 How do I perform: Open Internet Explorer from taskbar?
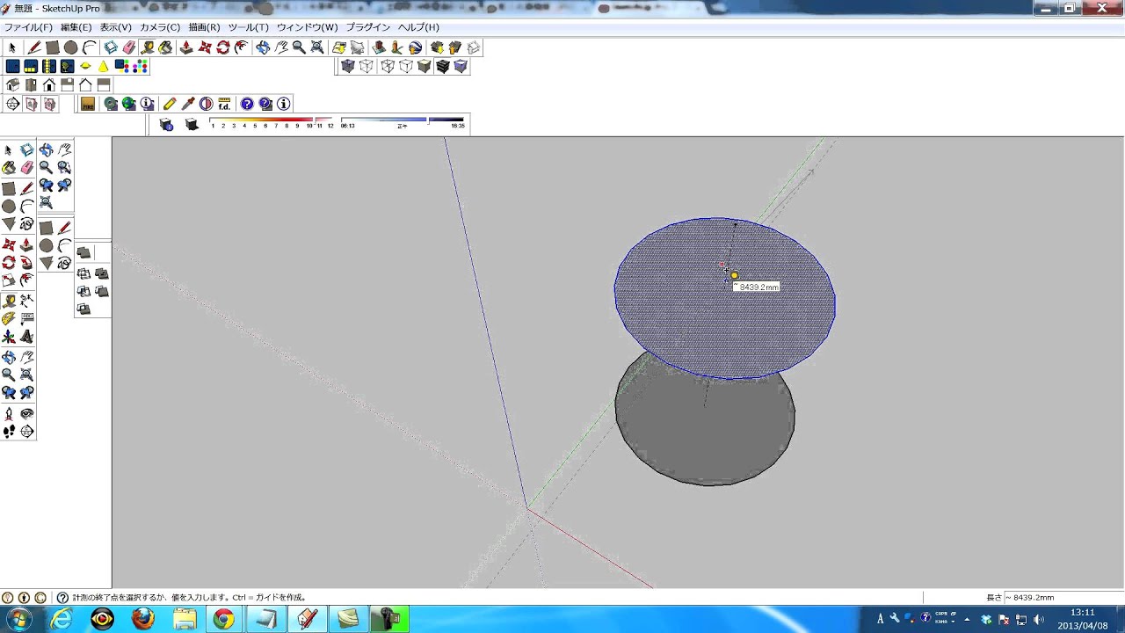(62, 619)
